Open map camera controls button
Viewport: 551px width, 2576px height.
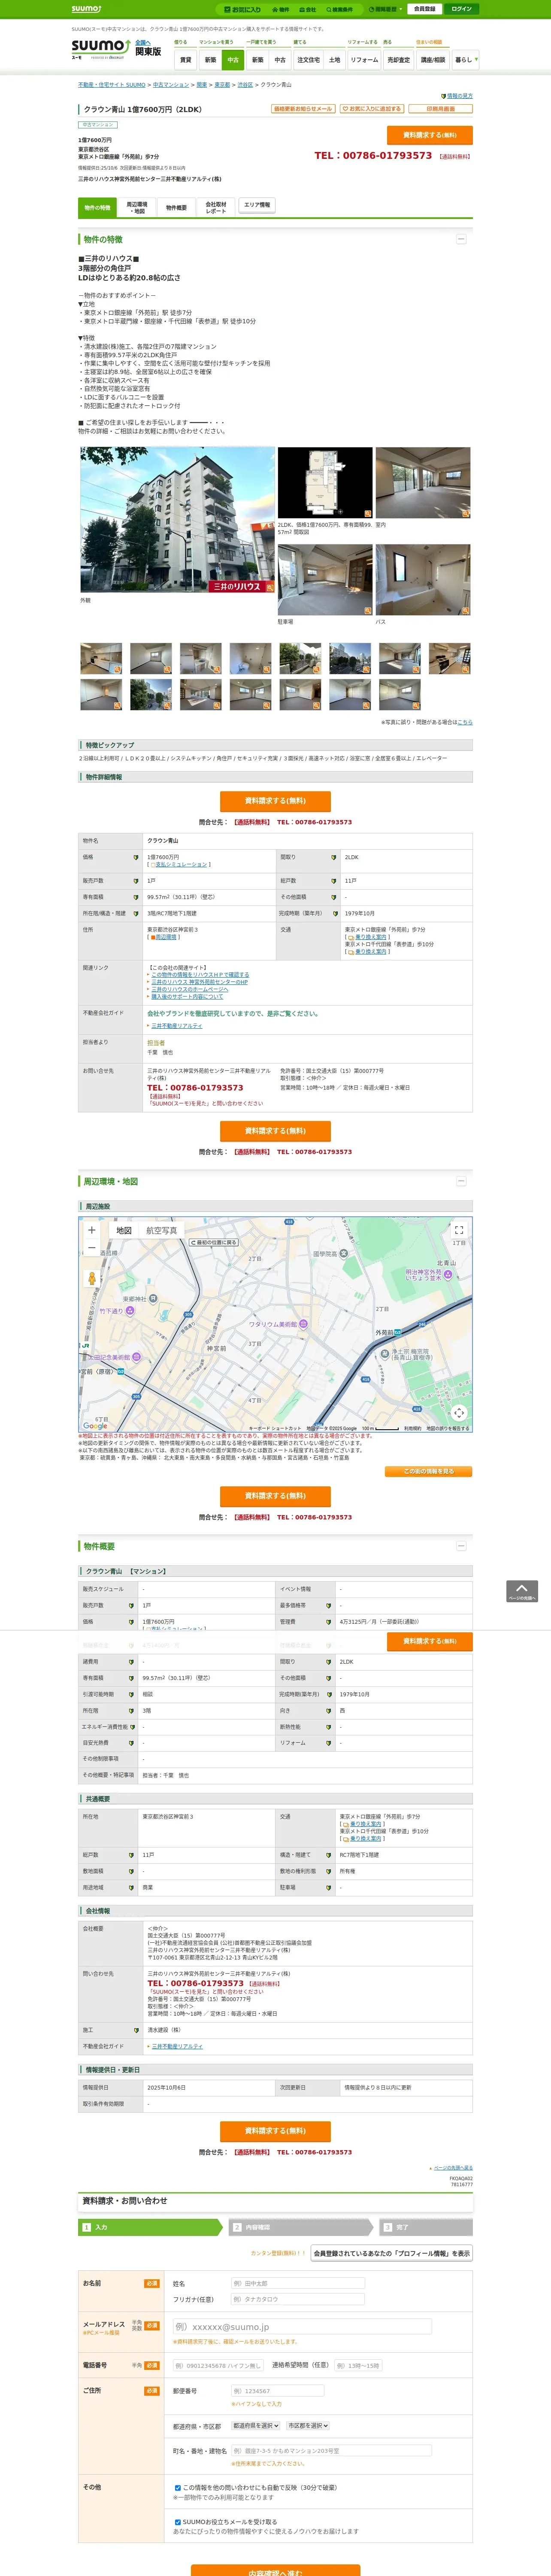point(459,1413)
